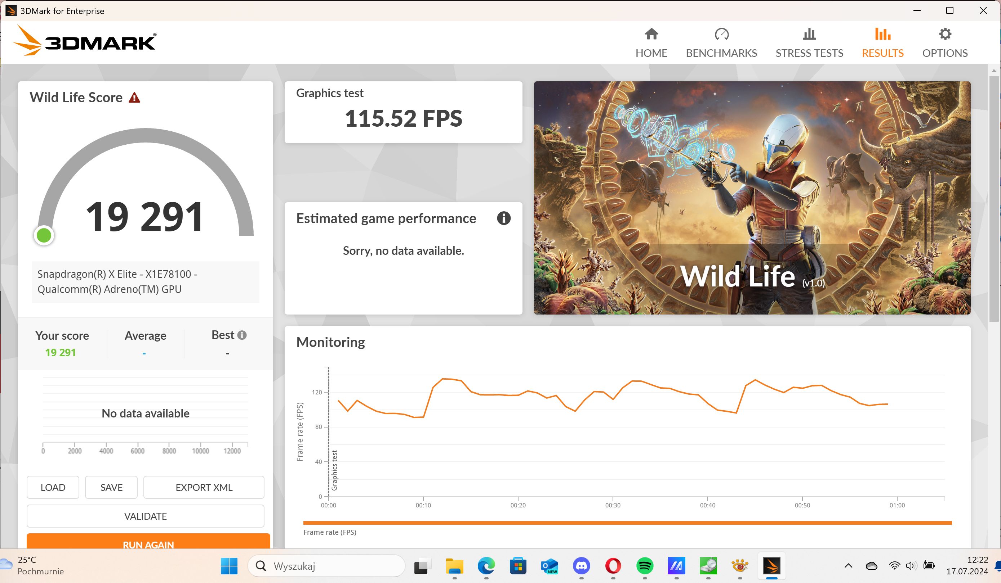Click the SAVE button
The height and width of the screenshot is (583, 1001).
coord(111,487)
